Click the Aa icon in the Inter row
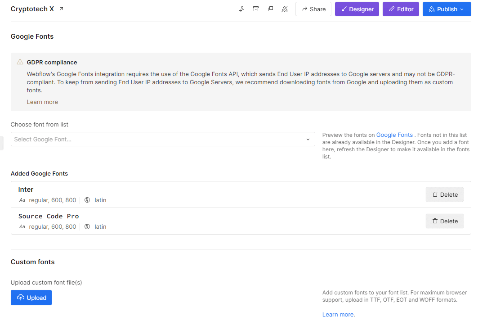 pos(22,200)
